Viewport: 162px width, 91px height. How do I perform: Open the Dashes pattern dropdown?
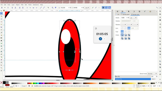click(x=126, y=21)
